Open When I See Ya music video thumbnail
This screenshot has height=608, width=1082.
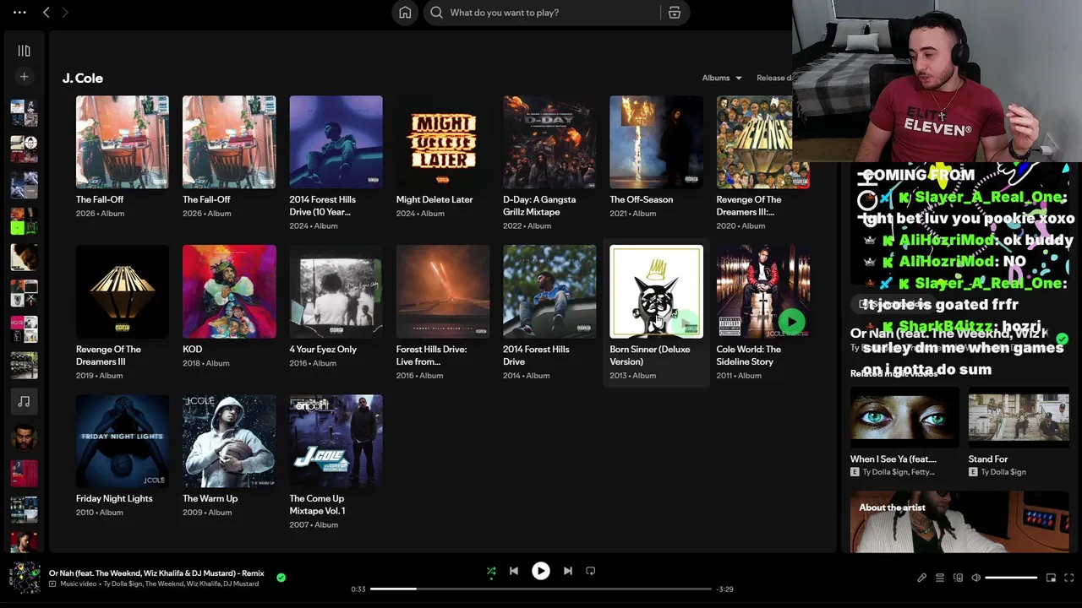(x=904, y=416)
